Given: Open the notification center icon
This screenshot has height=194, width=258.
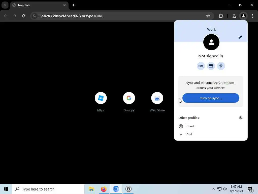Looking at the screenshot, I should coord(250,189).
